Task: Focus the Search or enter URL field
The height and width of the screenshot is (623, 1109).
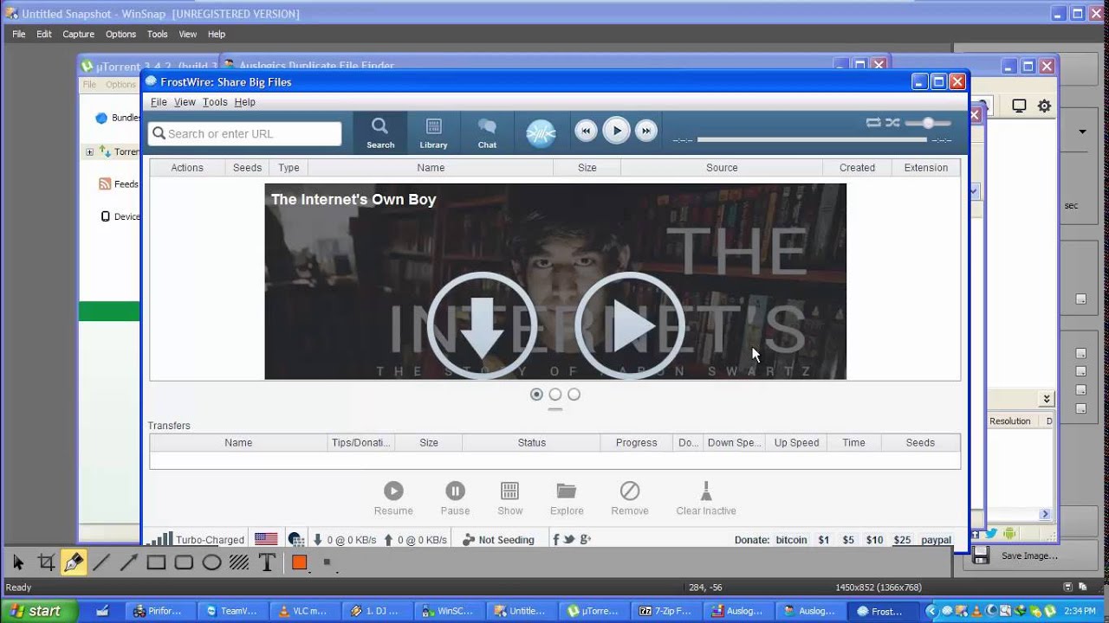Action: point(245,133)
